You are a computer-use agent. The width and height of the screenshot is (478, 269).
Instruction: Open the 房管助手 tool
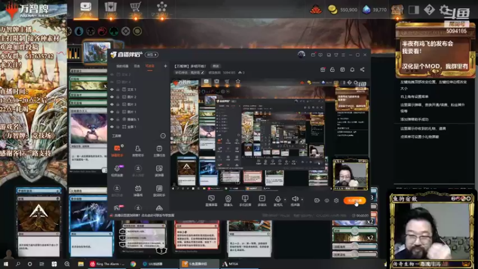coord(138,151)
